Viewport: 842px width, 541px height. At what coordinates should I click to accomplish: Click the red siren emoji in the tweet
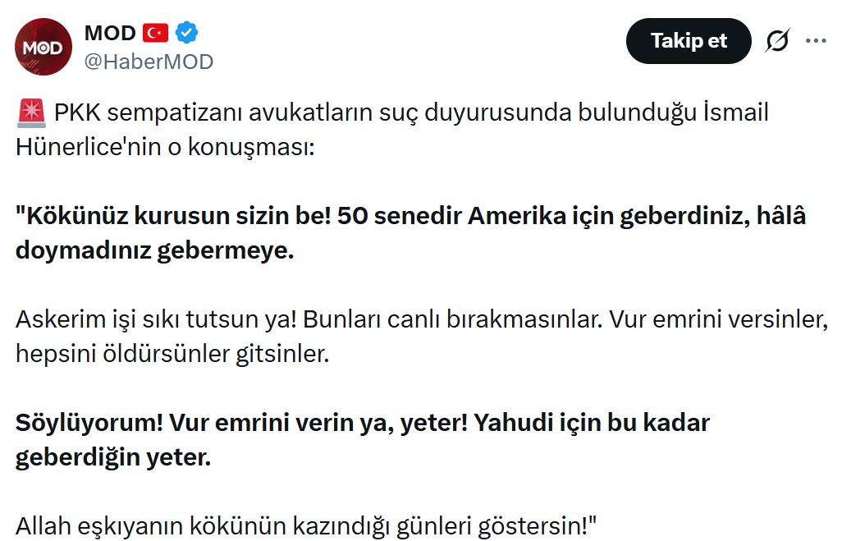(x=30, y=113)
